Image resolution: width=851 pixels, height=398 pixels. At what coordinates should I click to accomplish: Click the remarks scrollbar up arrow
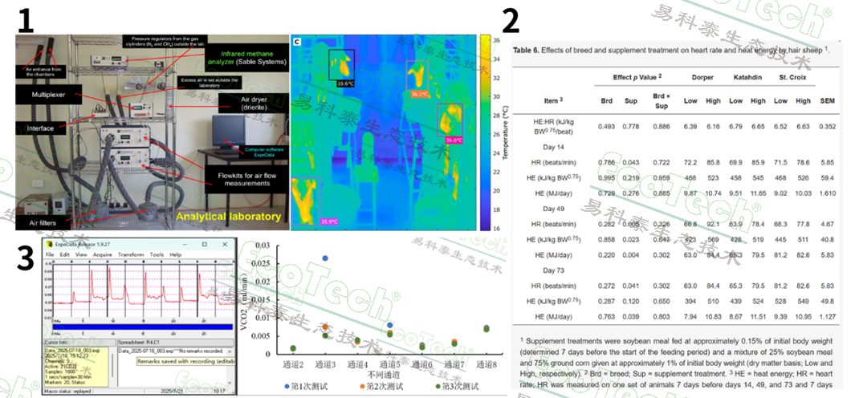[x=230, y=351]
